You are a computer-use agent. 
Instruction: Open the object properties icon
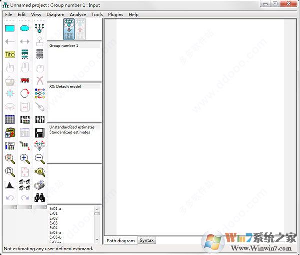[x=10, y=146]
